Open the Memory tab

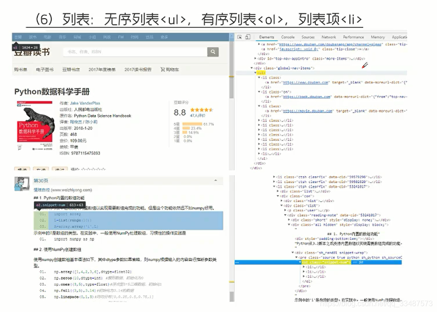pyautogui.click(x=378, y=37)
